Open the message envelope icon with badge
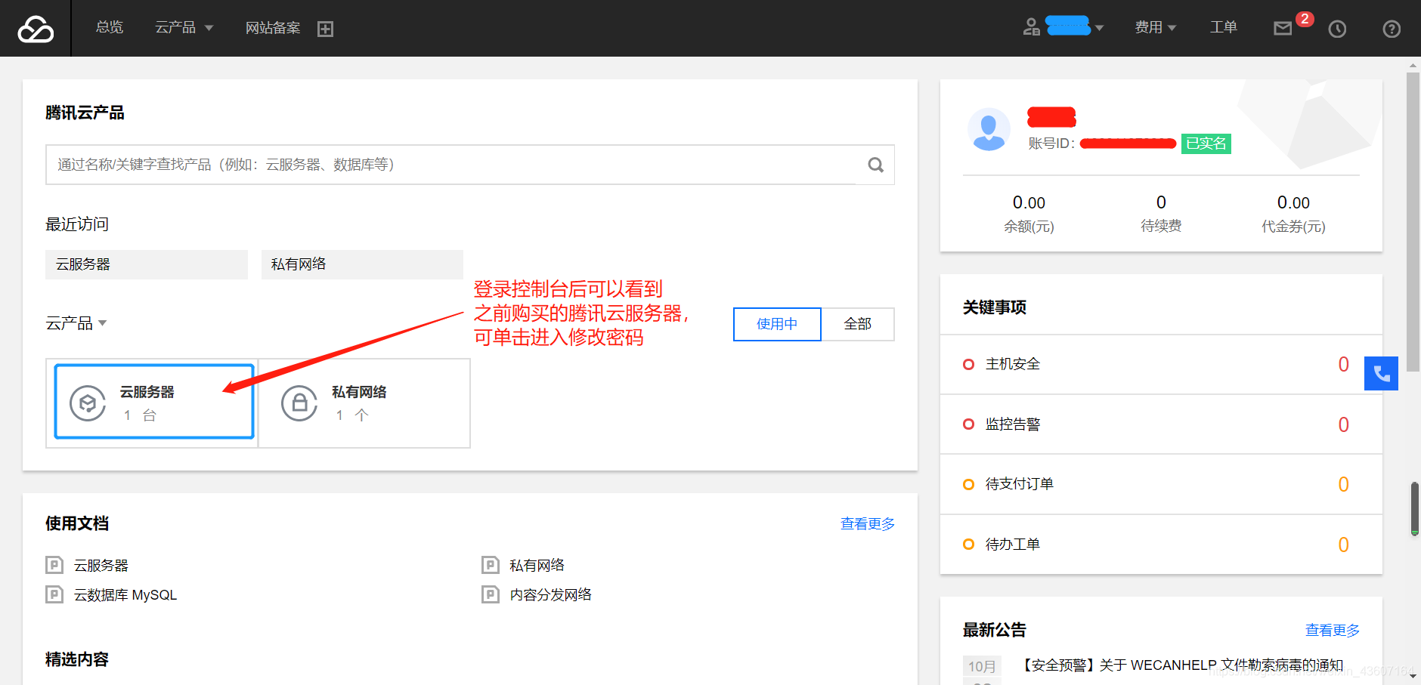The width and height of the screenshot is (1421, 685). click(x=1283, y=29)
